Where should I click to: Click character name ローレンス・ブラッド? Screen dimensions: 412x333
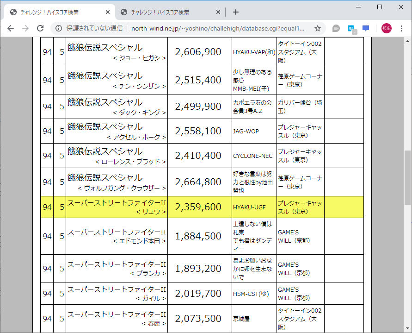[x=130, y=162]
